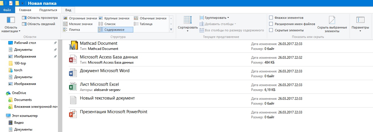Enable the Флажки элементов checkbox

(x=271, y=18)
